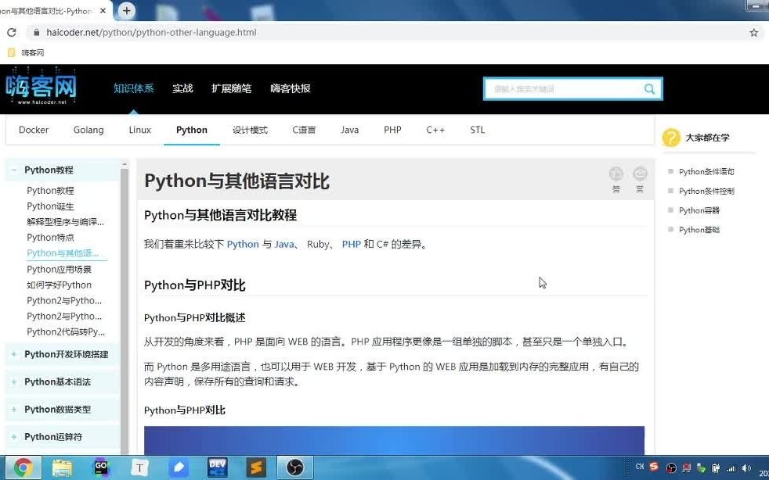Click the second circular icon right of the article title
This screenshot has height=480, width=769.
640,174
